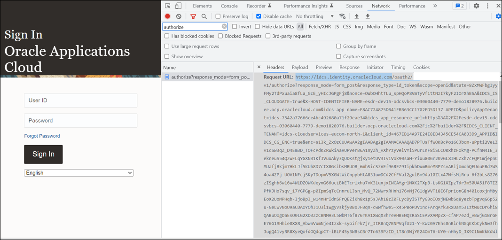This screenshot has height=240, width=502.
Task: Open network search magnifier icon
Action: coord(204,16)
